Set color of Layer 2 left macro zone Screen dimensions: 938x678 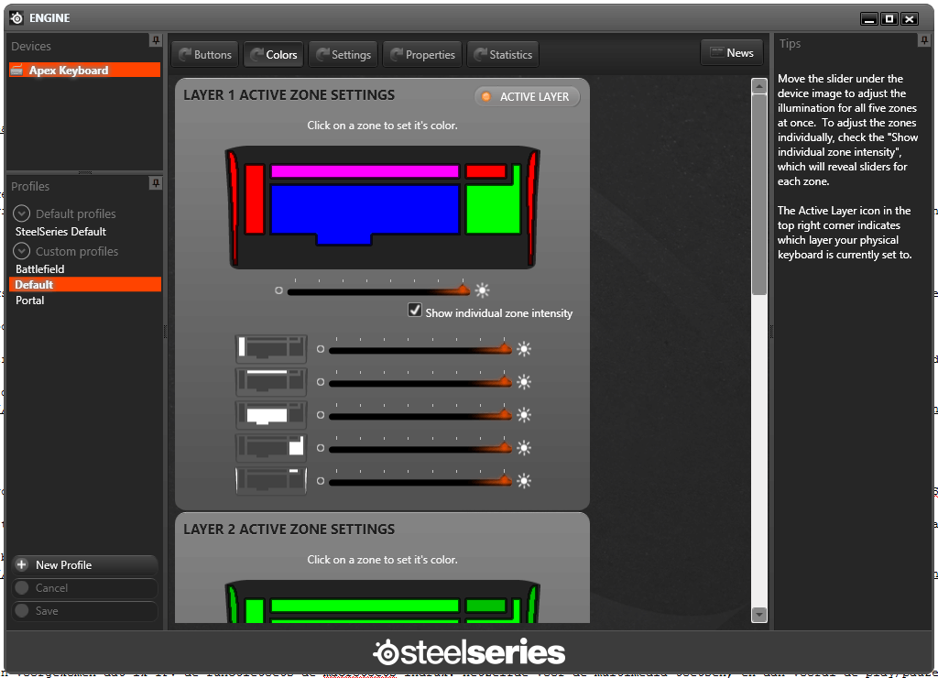(255, 611)
